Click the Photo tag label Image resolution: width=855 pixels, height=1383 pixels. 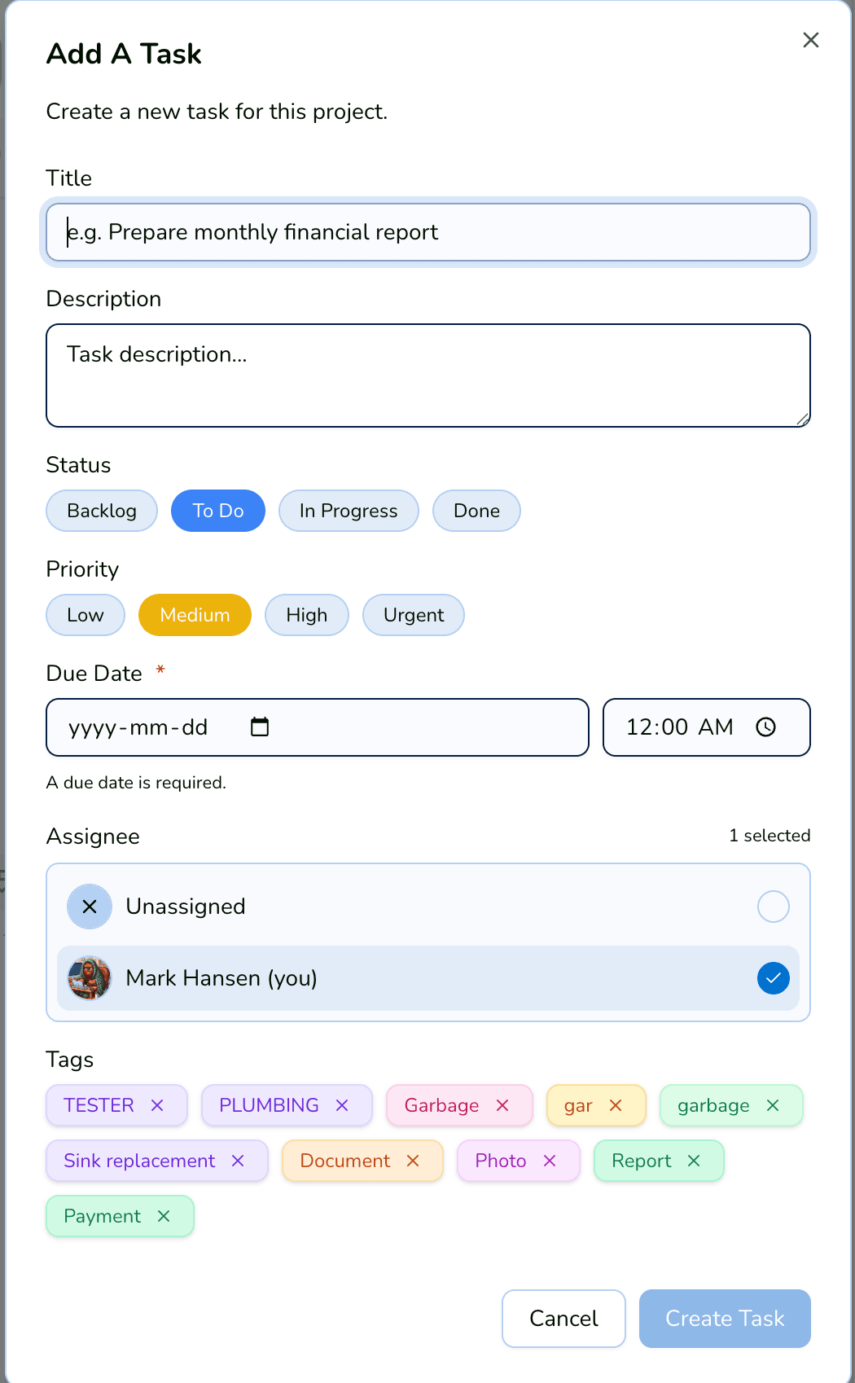tap(501, 1161)
